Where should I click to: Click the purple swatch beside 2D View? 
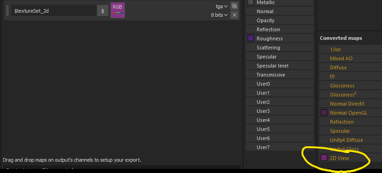[x=324, y=158]
